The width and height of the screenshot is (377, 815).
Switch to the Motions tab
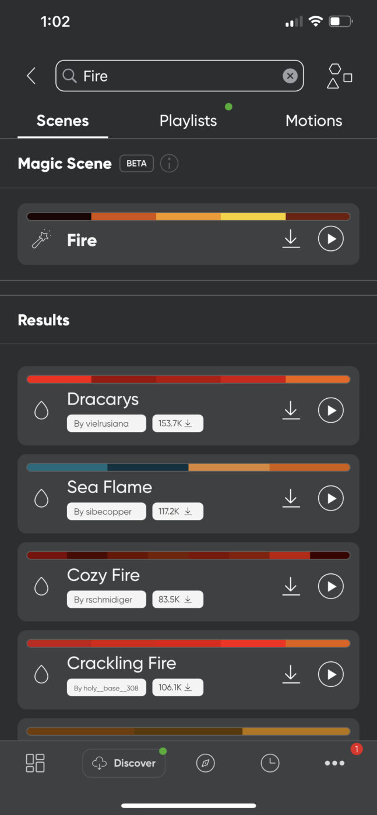click(313, 121)
